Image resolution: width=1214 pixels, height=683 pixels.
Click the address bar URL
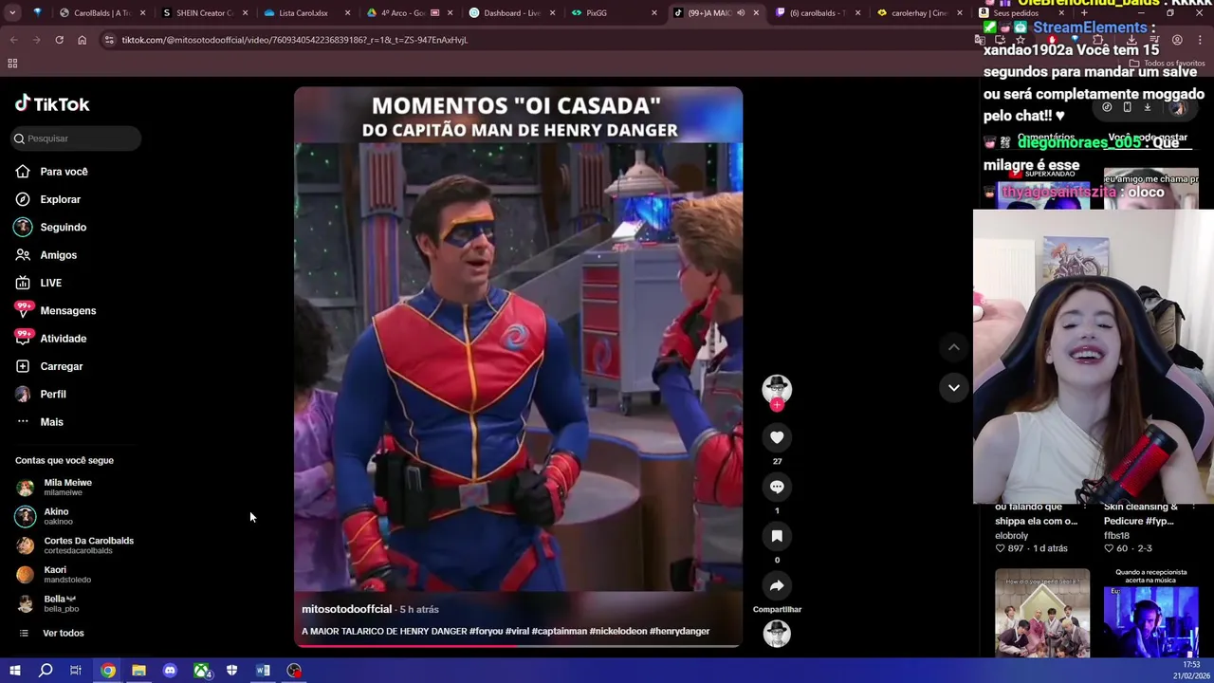(295, 40)
